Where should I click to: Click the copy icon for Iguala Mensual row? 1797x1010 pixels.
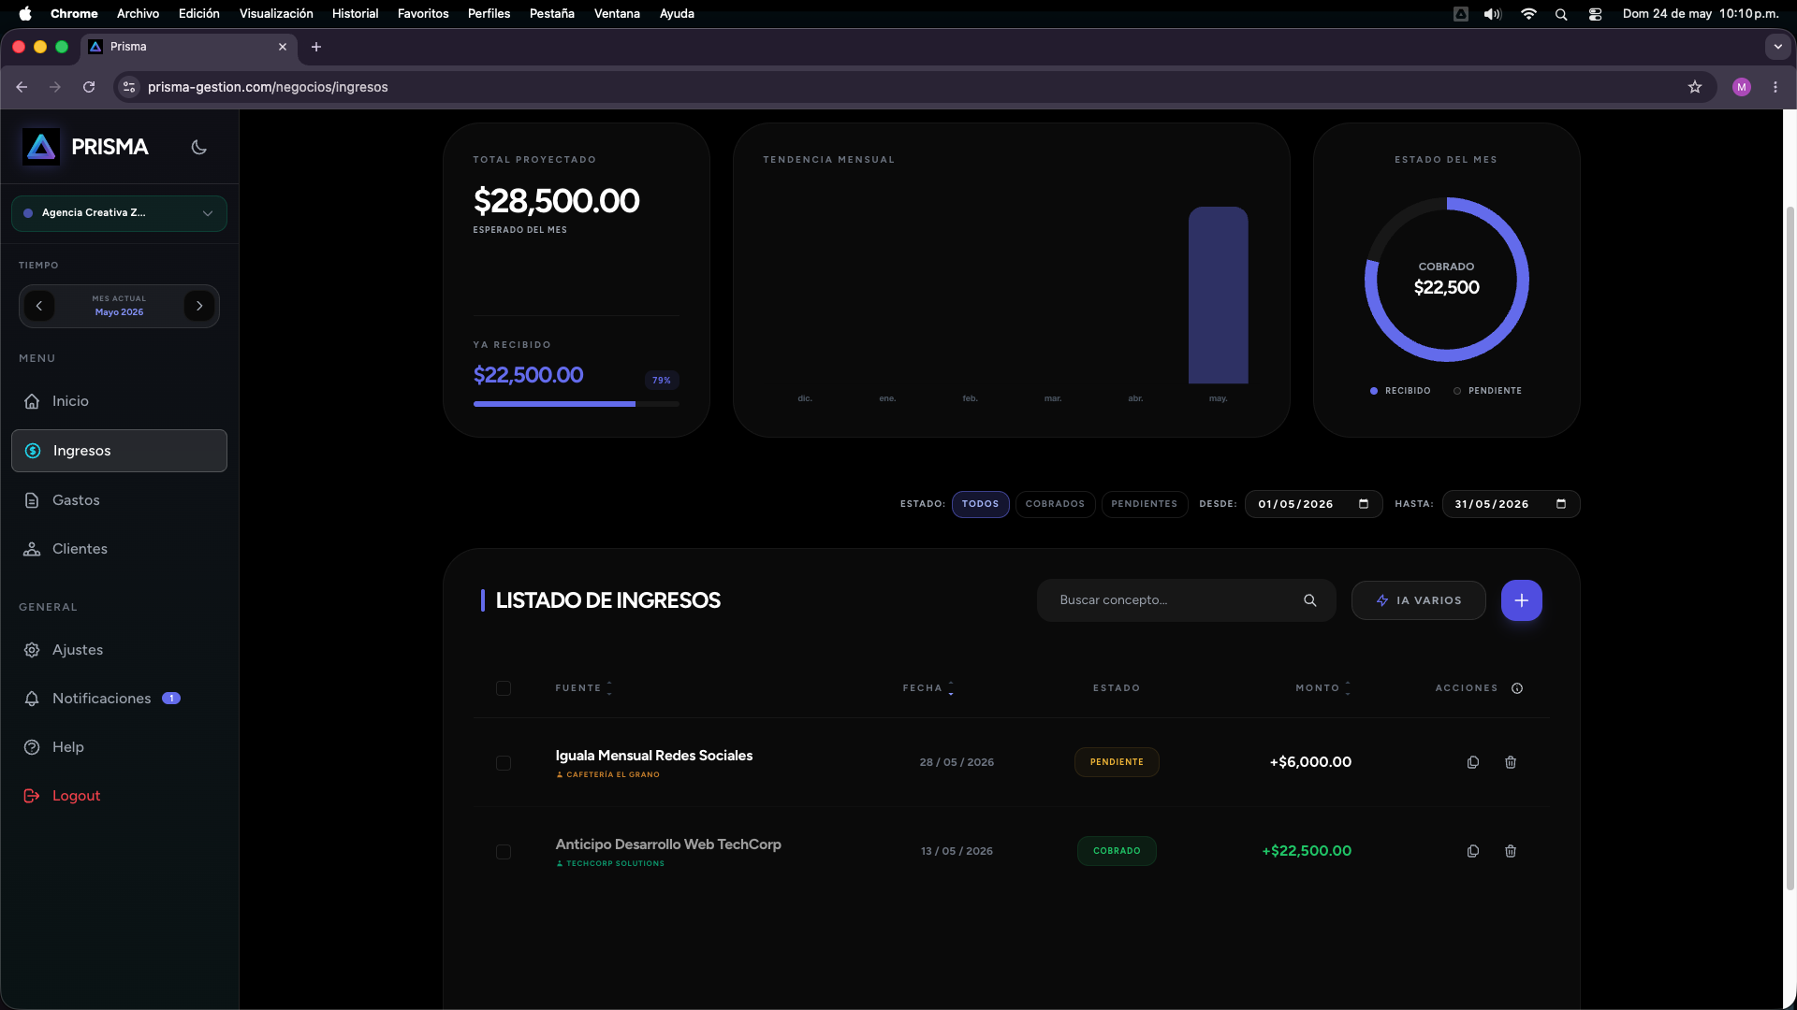pyautogui.click(x=1473, y=762)
